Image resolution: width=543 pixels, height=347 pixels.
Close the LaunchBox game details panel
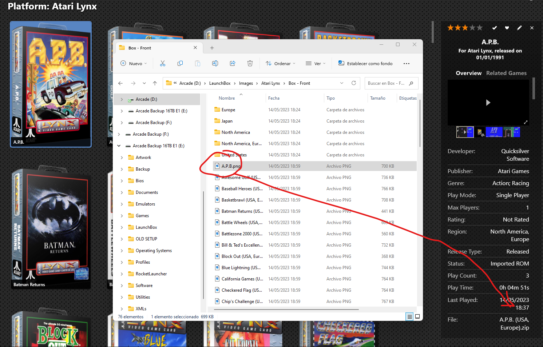[x=532, y=28]
